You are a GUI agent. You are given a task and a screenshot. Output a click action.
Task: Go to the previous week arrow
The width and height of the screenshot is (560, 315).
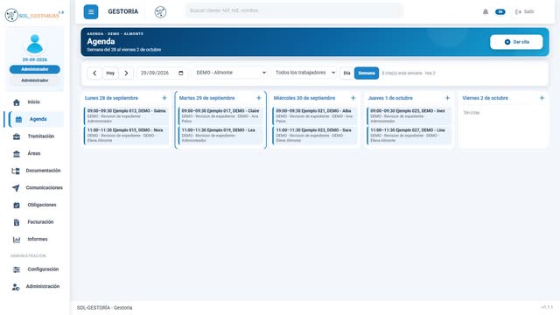pyautogui.click(x=94, y=73)
